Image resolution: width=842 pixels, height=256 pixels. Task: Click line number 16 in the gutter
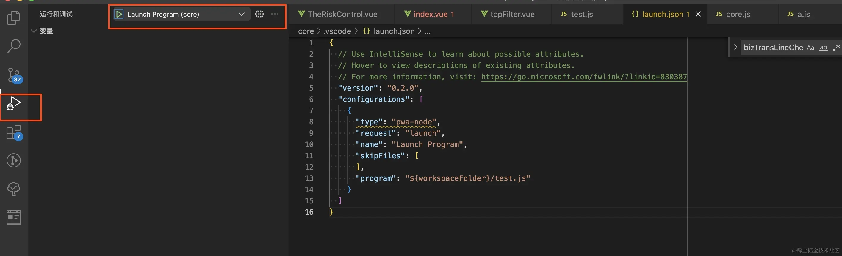click(309, 212)
